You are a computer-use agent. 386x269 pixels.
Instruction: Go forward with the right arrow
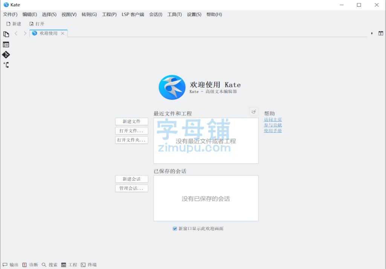25,33
